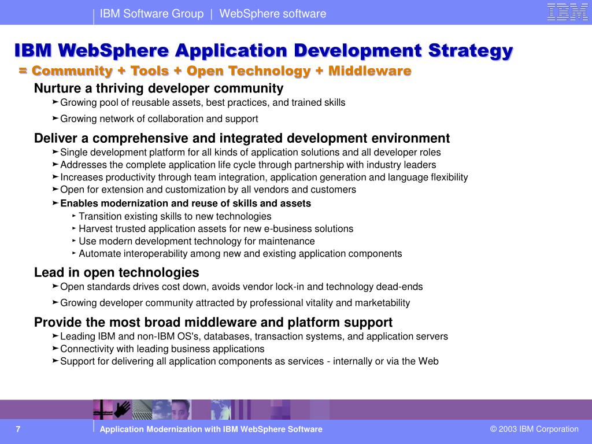This screenshot has height=444, width=592.
Task: Click the heading "Provide the most broad middleware and platform support"
Action: point(213,322)
